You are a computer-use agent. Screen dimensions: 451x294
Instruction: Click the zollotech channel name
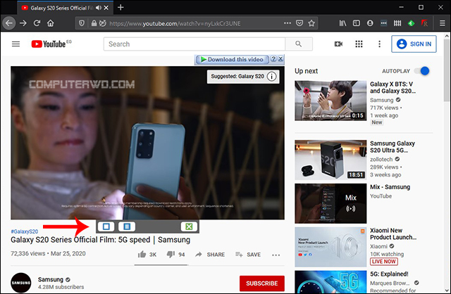pos(381,160)
